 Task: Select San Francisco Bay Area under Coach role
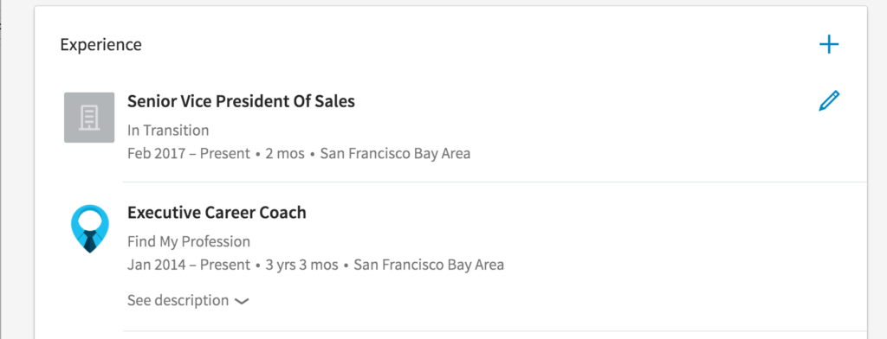pyautogui.click(x=428, y=265)
